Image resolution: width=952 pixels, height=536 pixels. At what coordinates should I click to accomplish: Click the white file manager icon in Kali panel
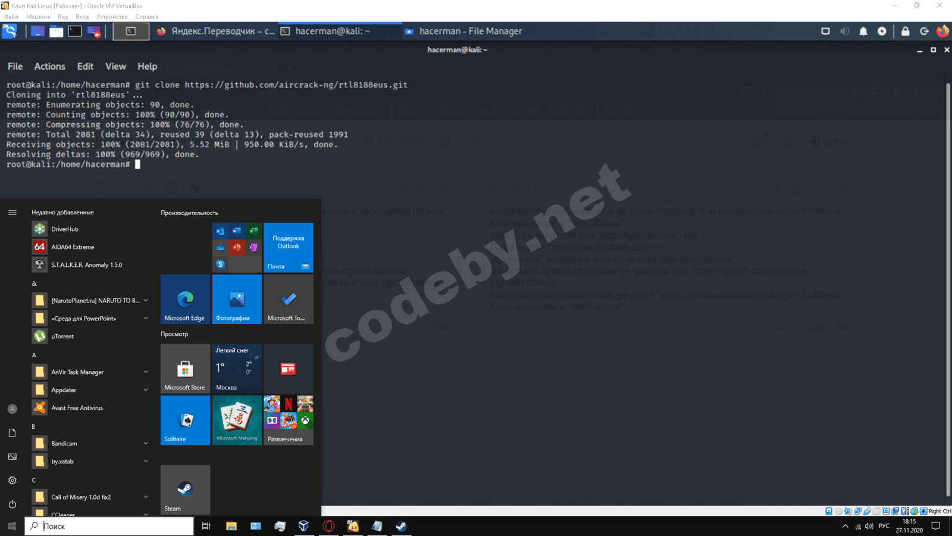tap(56, 31)
